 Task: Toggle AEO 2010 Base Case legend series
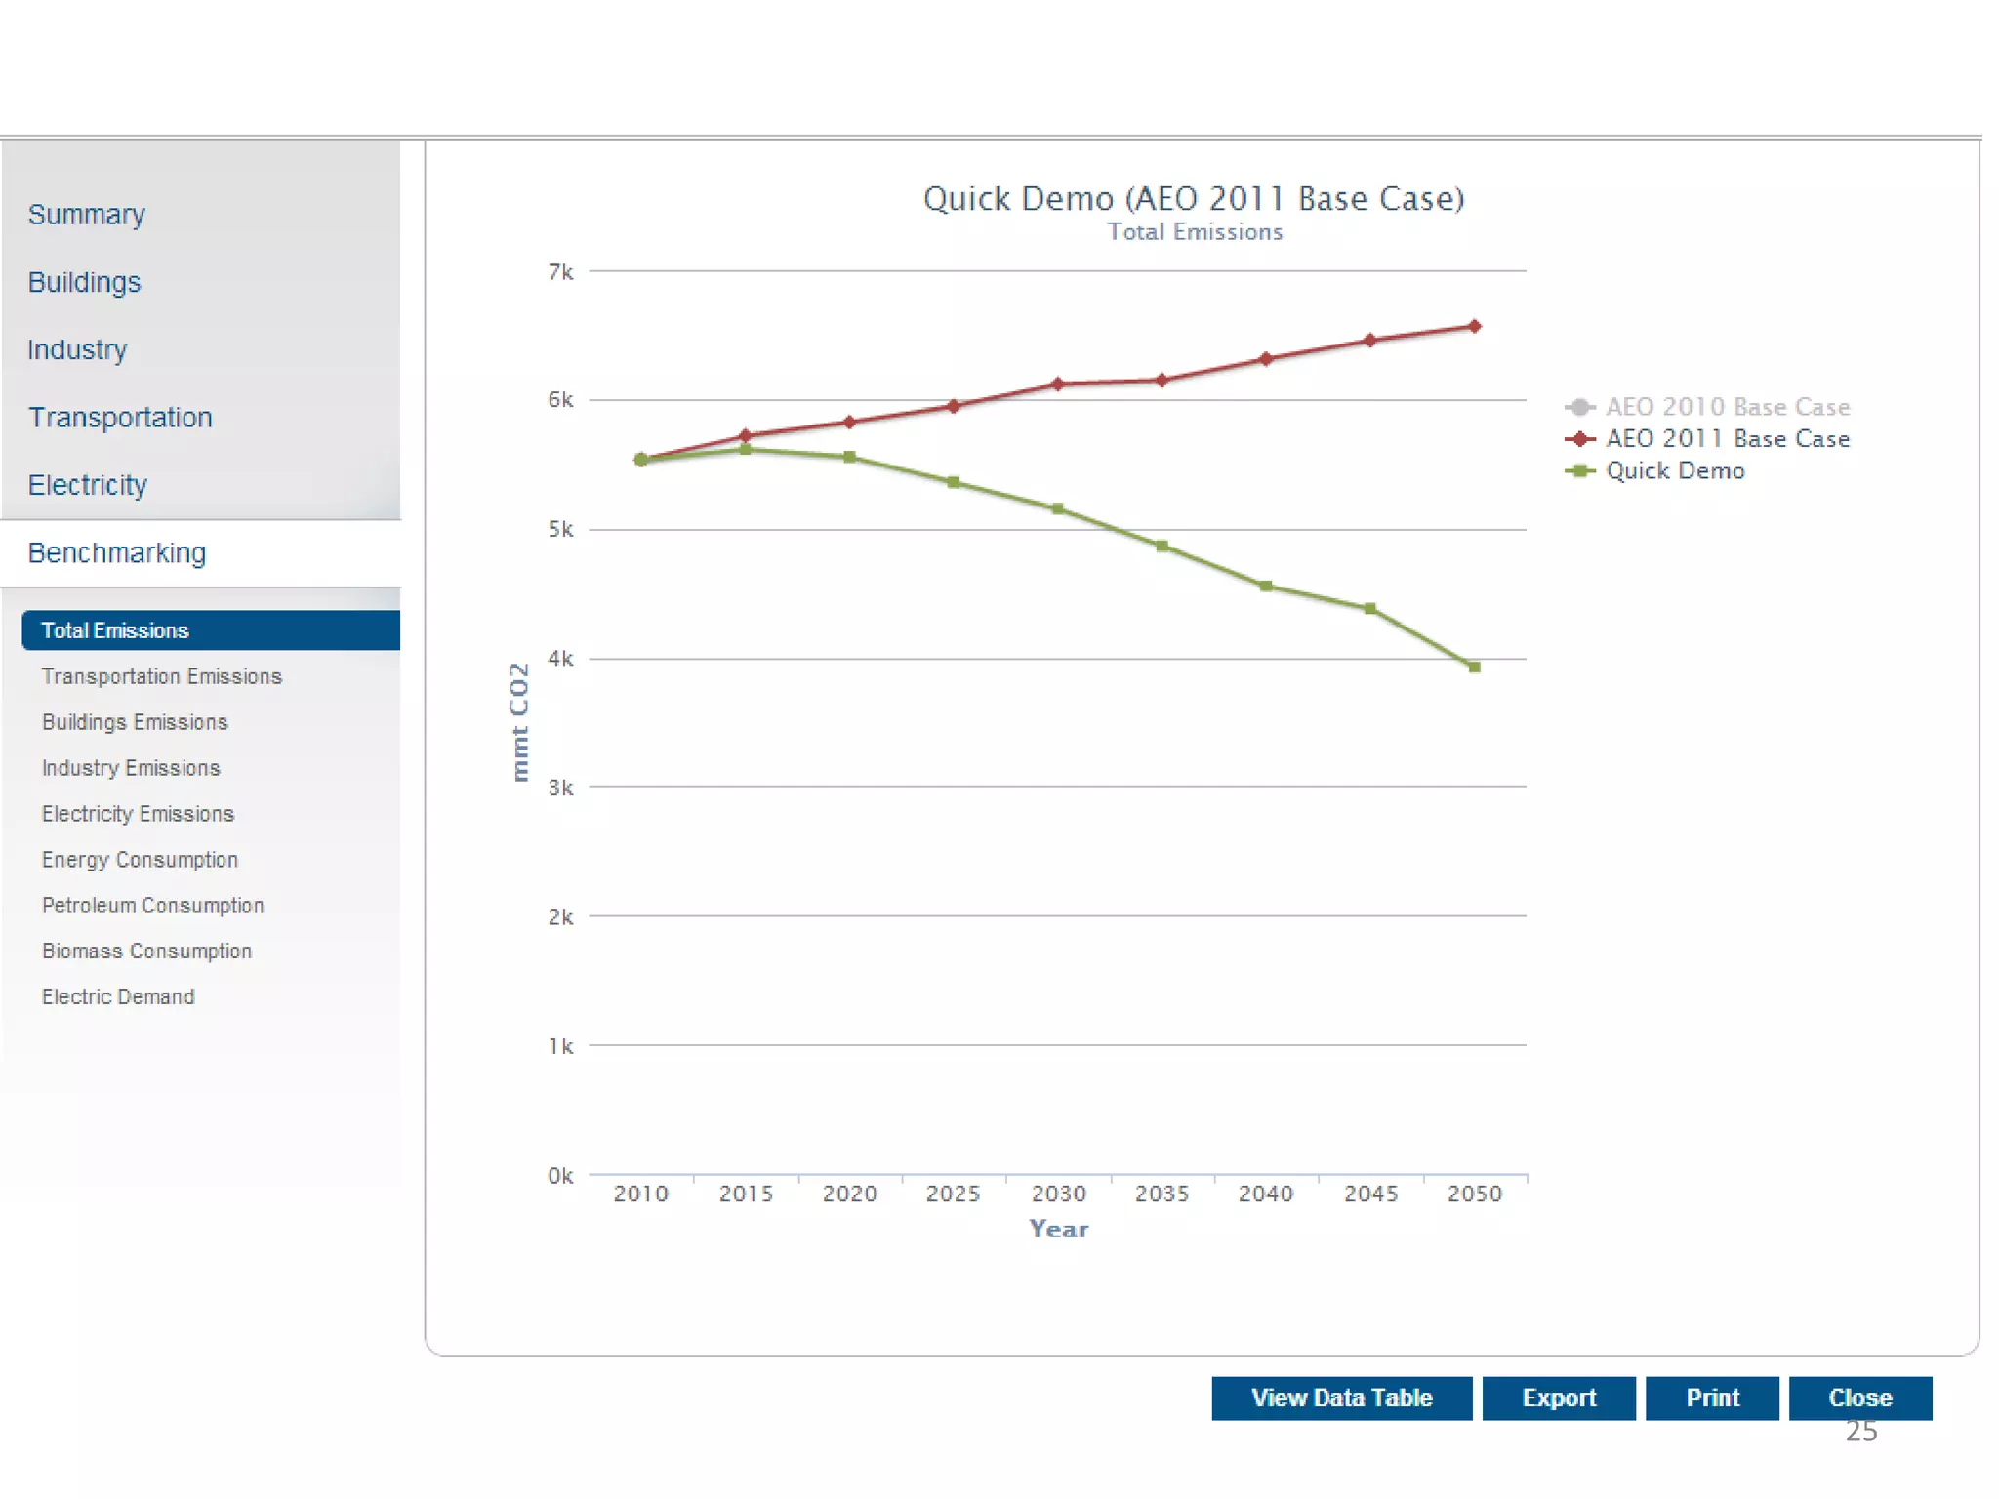pyautogui.click(x=1726, y=407)
